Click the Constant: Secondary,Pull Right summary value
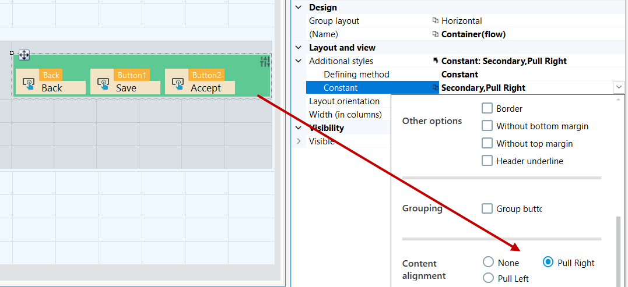The width and height of the screenshot is (628, 287). [504, 61]
